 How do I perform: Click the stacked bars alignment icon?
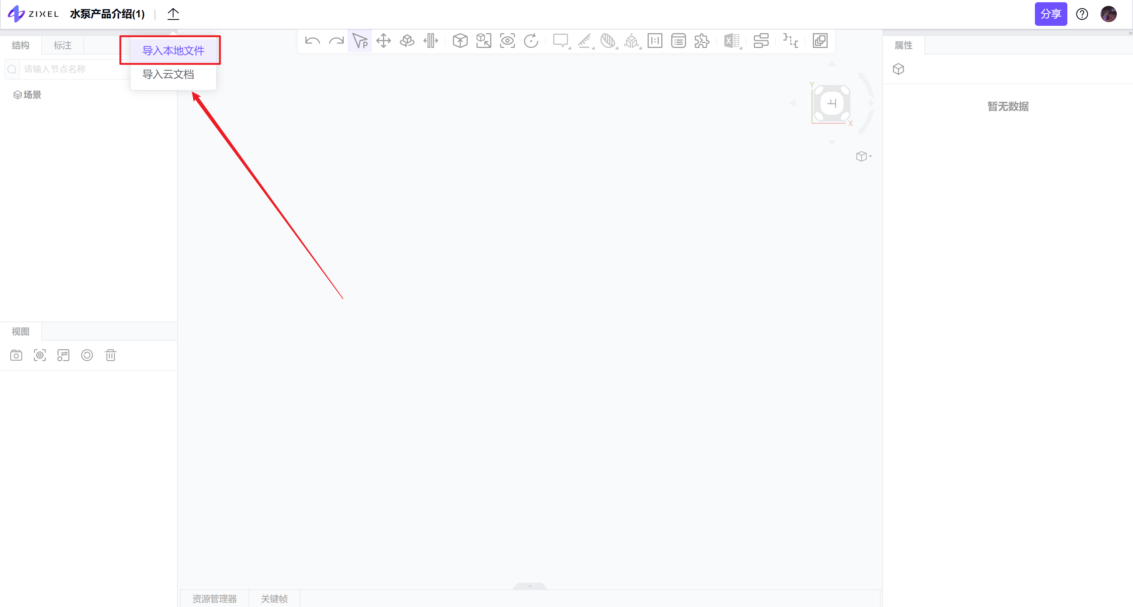[x=761, y=41]
